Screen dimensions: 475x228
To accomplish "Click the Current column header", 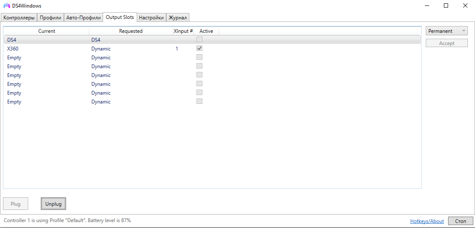I will point(46,31).
